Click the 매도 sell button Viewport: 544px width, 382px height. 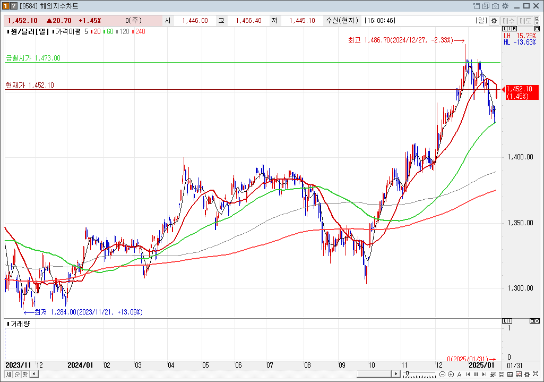tap(525, 21)
